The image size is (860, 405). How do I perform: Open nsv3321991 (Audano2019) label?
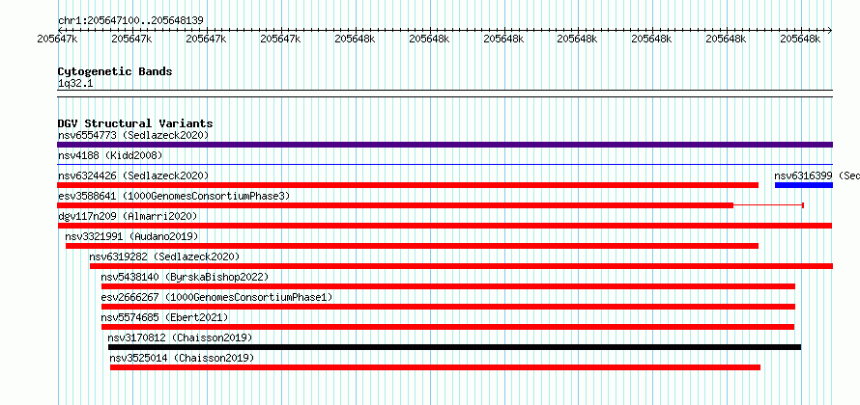131,236
